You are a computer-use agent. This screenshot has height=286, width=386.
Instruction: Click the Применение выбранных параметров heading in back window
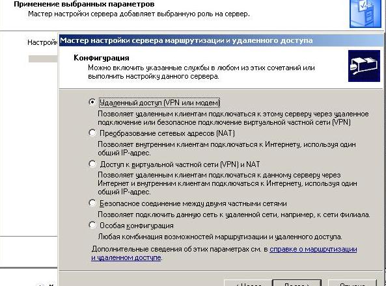(84, 4)
